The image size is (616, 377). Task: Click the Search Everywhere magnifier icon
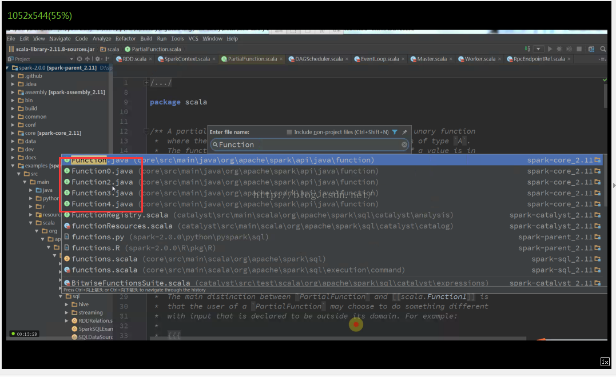(x=603, y=49)
